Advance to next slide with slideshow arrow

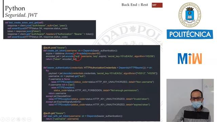coord(8,119)
